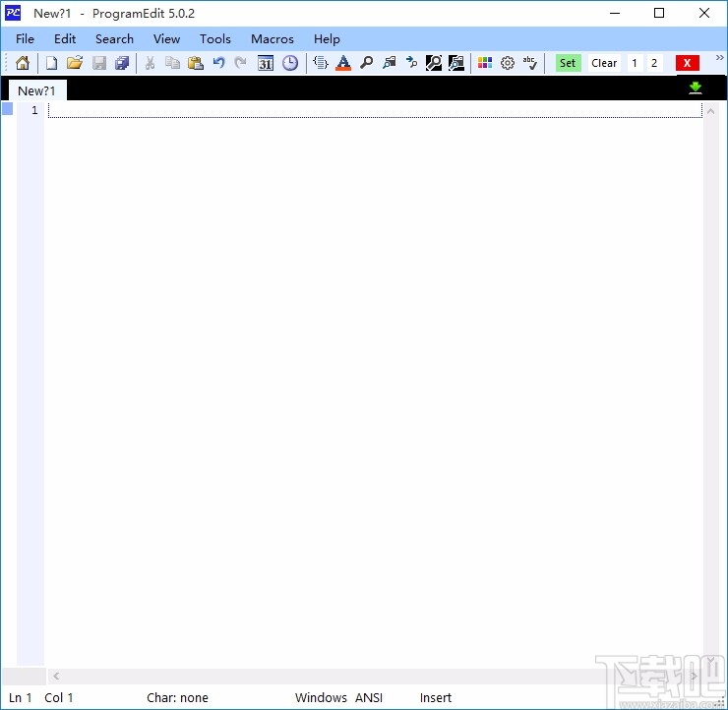Image resolution: width=728 pixels, height=710 pixels.
Task: Click bookmark button 1
Action: coord(635,63)
